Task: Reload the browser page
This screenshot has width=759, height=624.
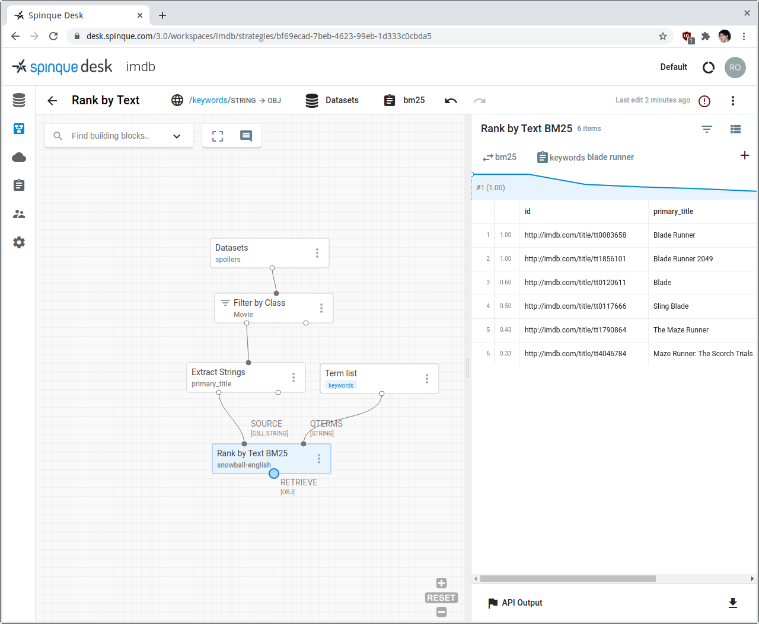Action: [x=53, y=36]
